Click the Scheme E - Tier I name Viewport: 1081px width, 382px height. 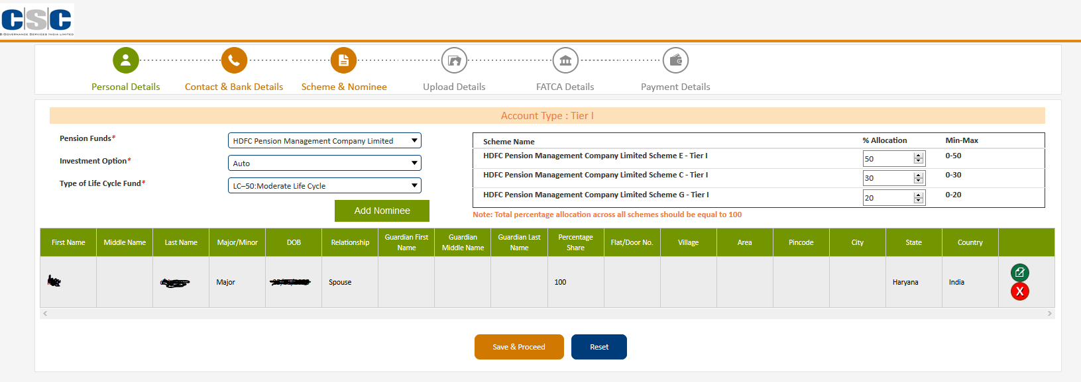pos(595,156)
